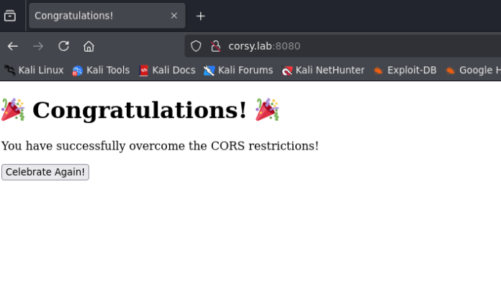Open the Firefox View icon

point(10,16)
